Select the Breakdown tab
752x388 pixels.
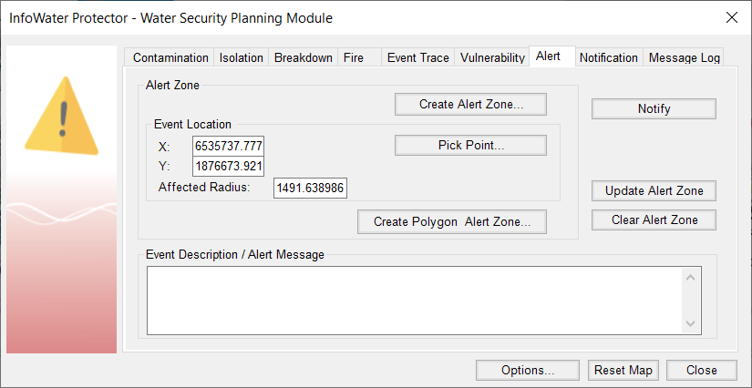pos(304,57)
